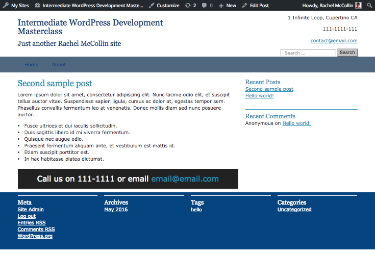Screen dimensions: 375x254
Task: Open the hello tag link
Action: tap(196, 210)
